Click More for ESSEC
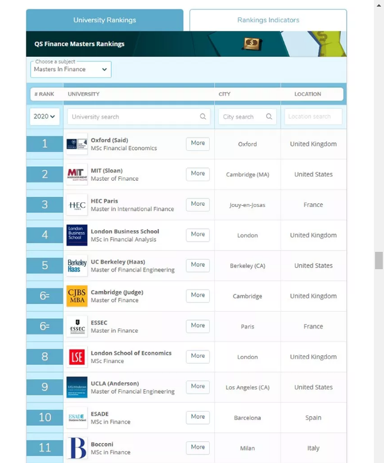 pos(198,326)
